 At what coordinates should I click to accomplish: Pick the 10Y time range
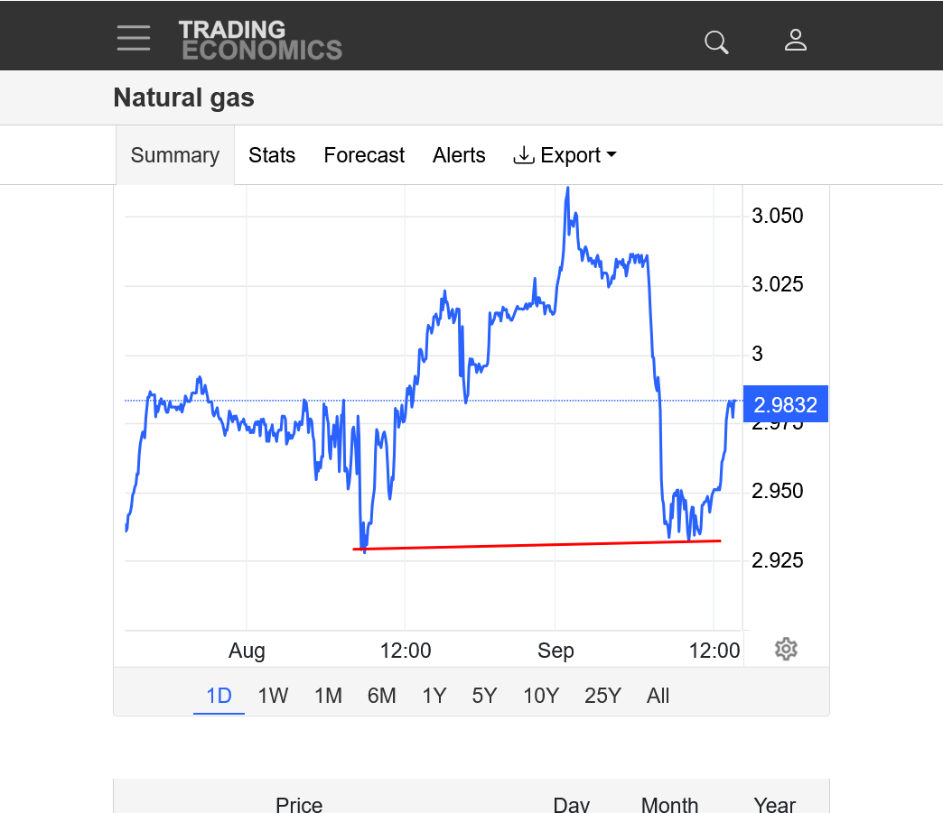pos(541,696)
